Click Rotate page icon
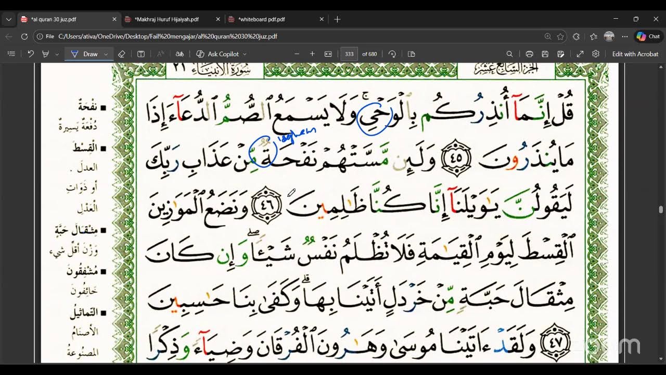The width and height of the screenshot is (666, 375). [x=392, y=54]
